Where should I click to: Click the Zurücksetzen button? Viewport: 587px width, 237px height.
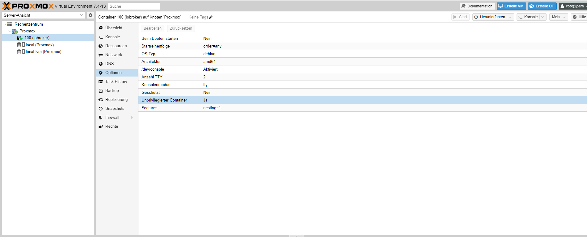point(181,28)
